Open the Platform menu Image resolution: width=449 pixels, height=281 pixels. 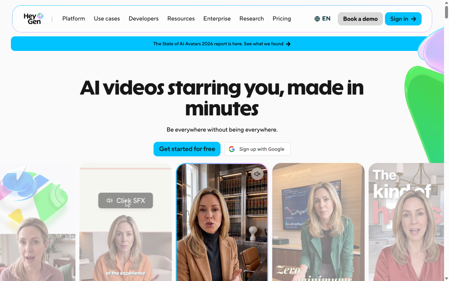[x=74, y=19]
